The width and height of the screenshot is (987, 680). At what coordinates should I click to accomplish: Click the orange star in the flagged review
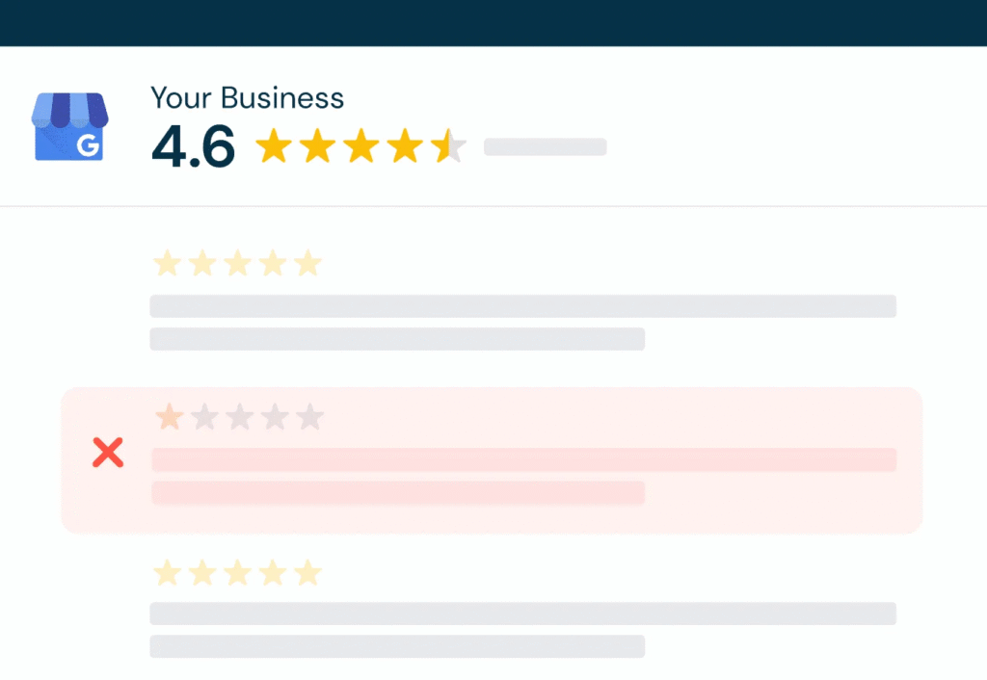(170, 417)
